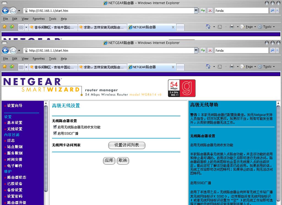282x205 pixels.
Task: Click Add to Favorites icon in front window
Action: 12,67
